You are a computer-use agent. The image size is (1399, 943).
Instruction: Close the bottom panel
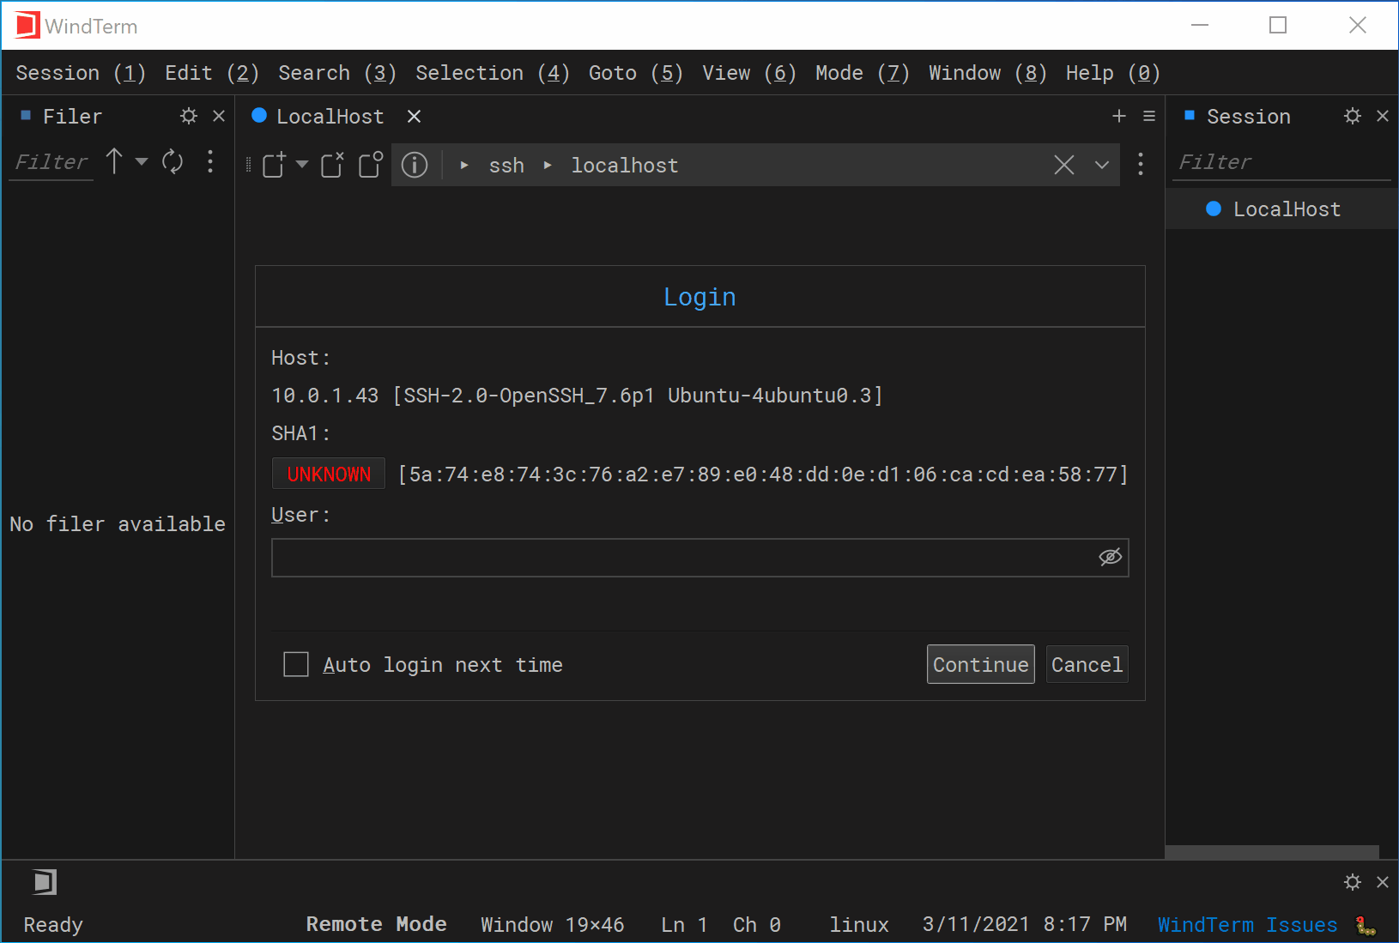(1383, 882)
